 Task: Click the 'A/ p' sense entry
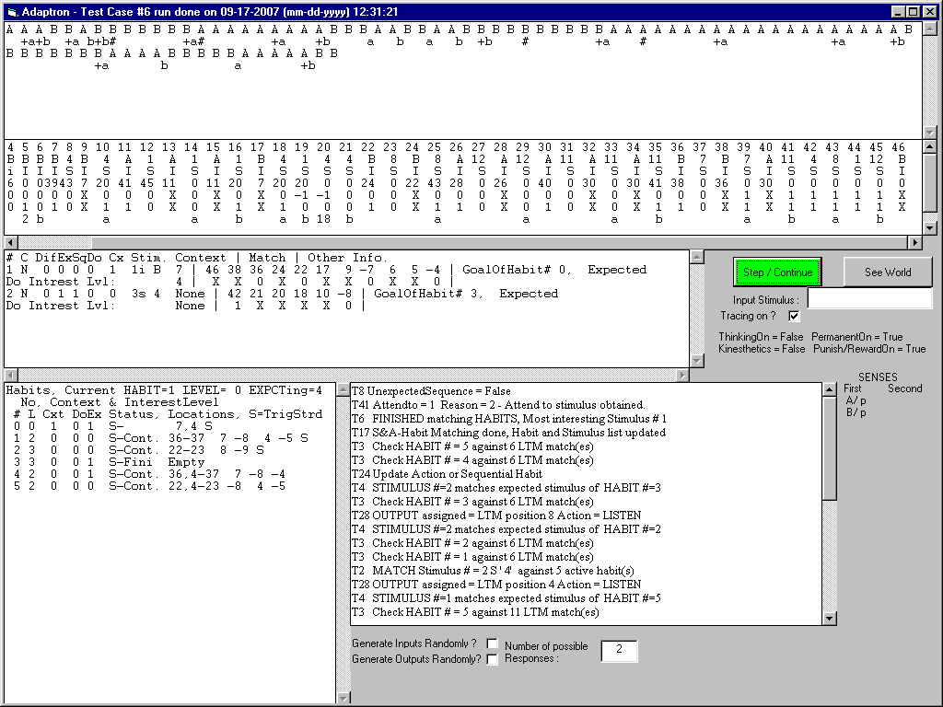tap(856, 400)
